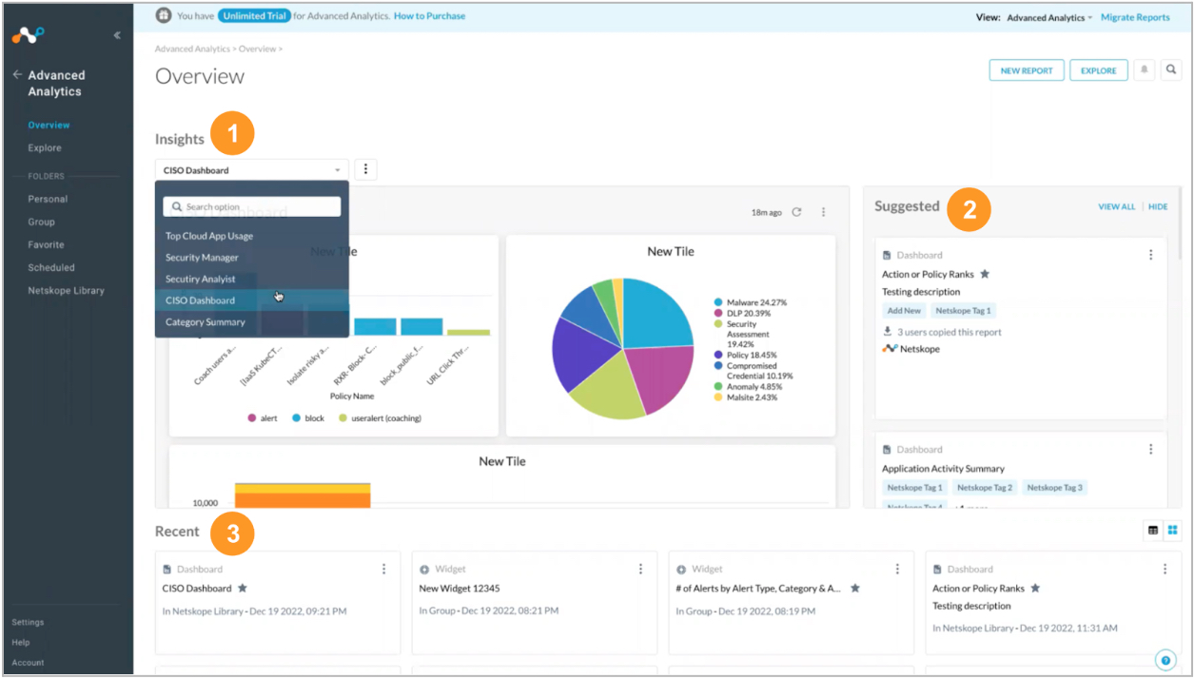Click HIDE in Suggested panel
Viewport: 1195px width, 679px height.
1158,206
